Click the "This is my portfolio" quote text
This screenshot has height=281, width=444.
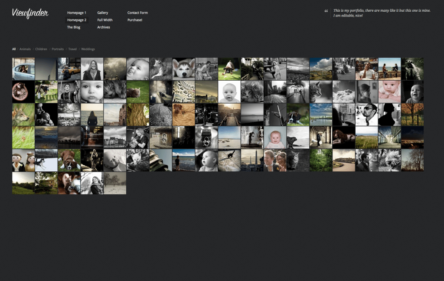(x=382, y=13)
